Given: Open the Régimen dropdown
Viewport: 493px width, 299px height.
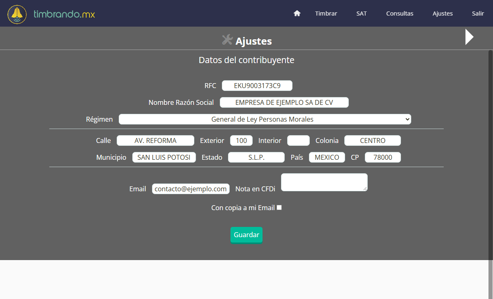Looking at the screenshot, I should point(265,119).
